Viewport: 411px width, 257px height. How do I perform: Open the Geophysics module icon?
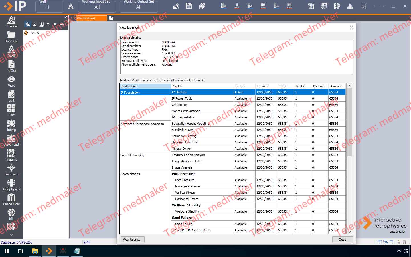[x=11, y=185]
